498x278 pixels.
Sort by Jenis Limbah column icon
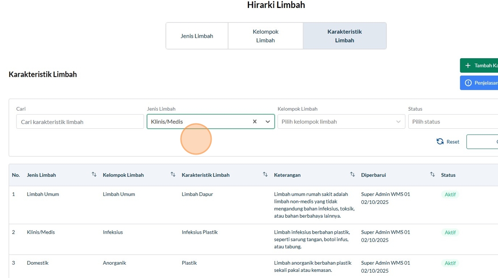(94, 175)
